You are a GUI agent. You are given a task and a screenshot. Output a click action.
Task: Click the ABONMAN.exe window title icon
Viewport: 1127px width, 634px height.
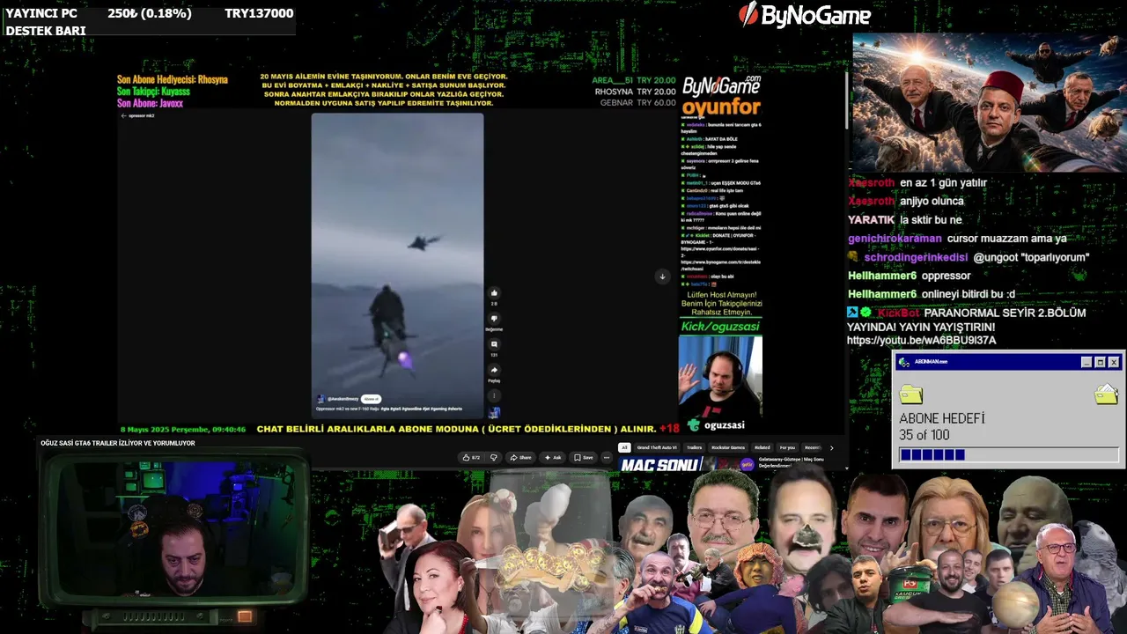(905, 362)
